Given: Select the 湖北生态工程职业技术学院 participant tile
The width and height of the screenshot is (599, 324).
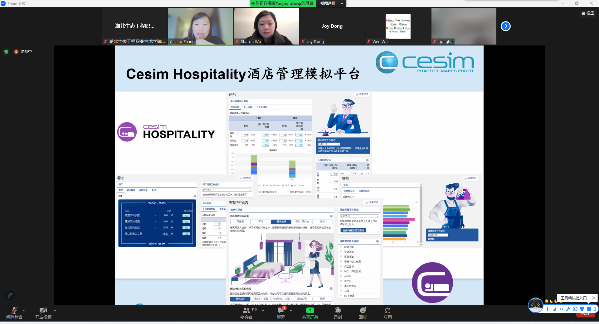Looking at the screenshot, I should point(135,26).
